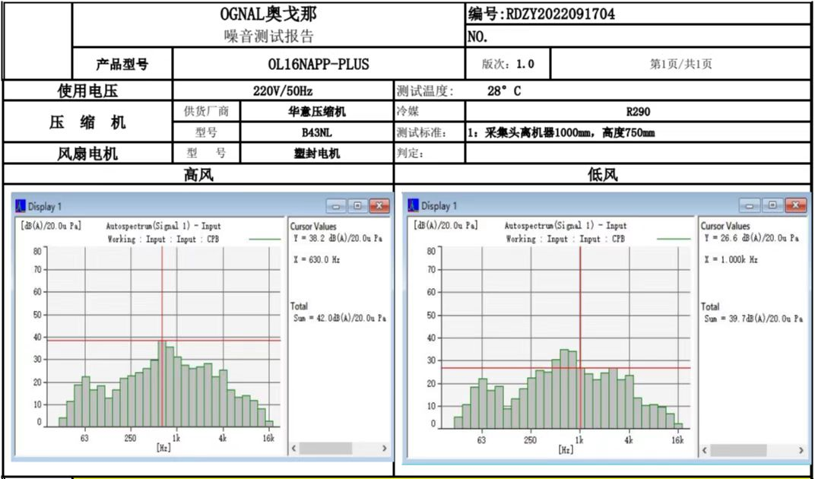Click the 'Total' label in the 高风 window
The height and width of the screenshot is (479, 815).
pos(299,306)
